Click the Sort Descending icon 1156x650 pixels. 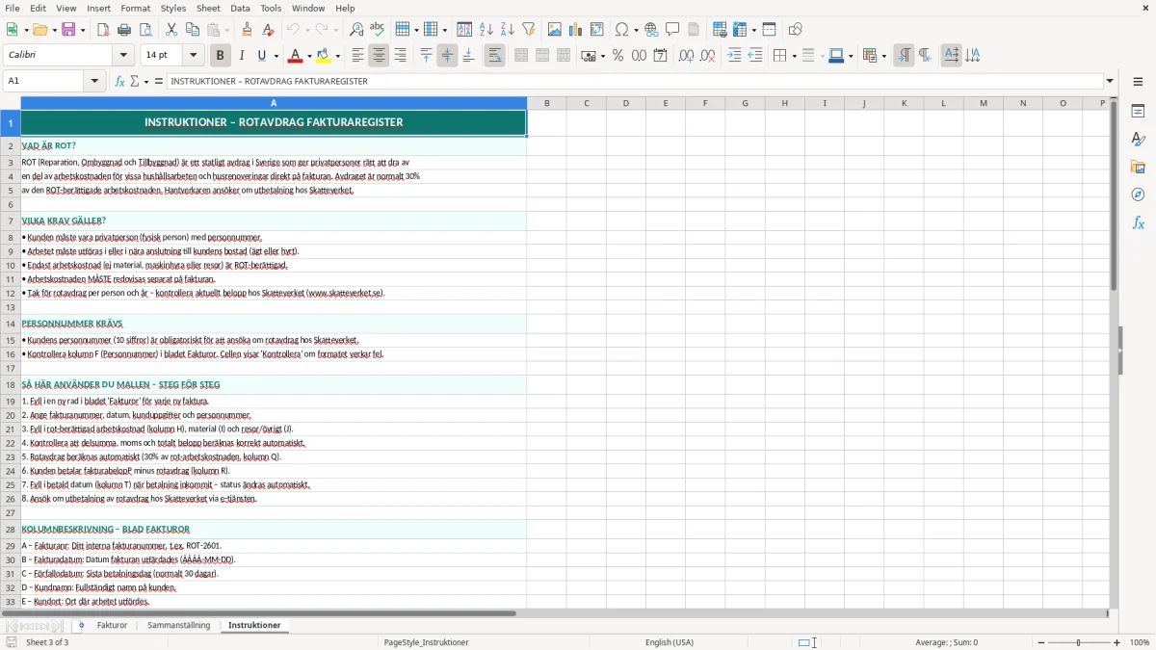pos(508,30)
